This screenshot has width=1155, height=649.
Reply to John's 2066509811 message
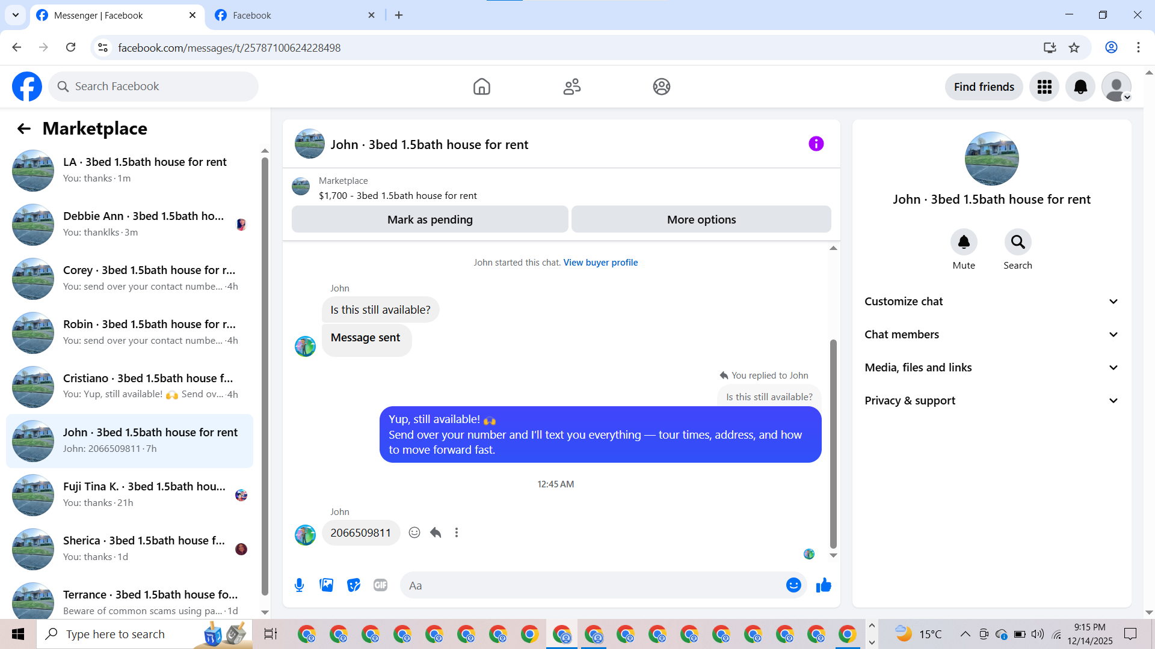coord(436,533)
